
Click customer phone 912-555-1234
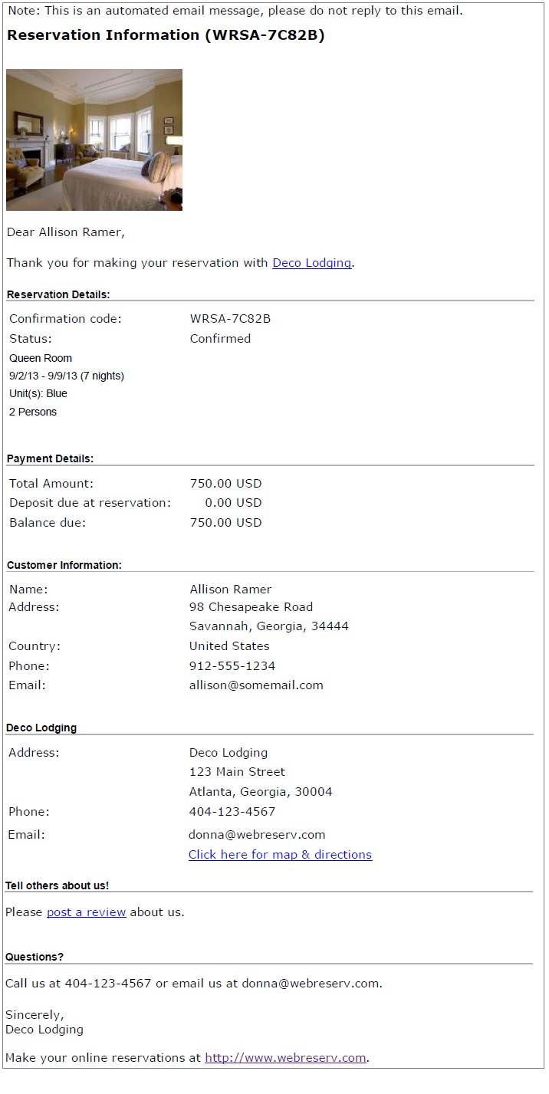(232, 666)
